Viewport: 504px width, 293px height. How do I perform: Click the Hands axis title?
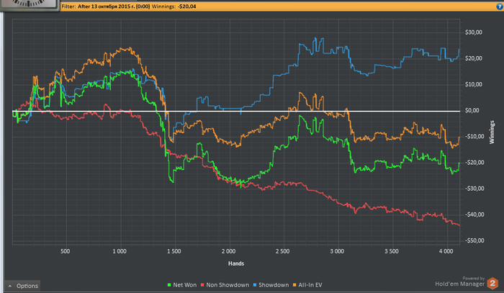tap(236, 263)
